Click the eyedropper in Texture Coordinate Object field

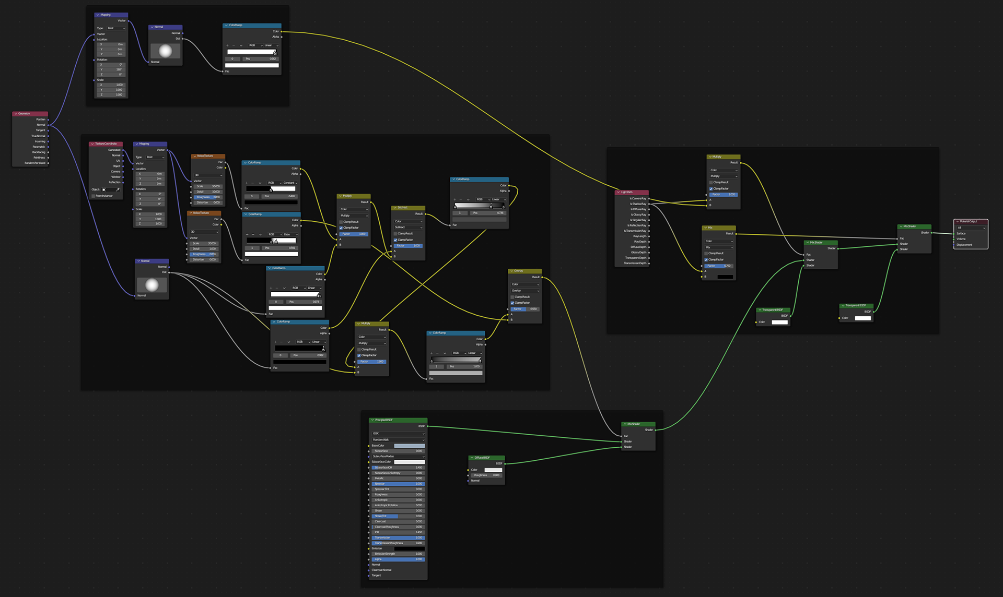click(118, 189)
